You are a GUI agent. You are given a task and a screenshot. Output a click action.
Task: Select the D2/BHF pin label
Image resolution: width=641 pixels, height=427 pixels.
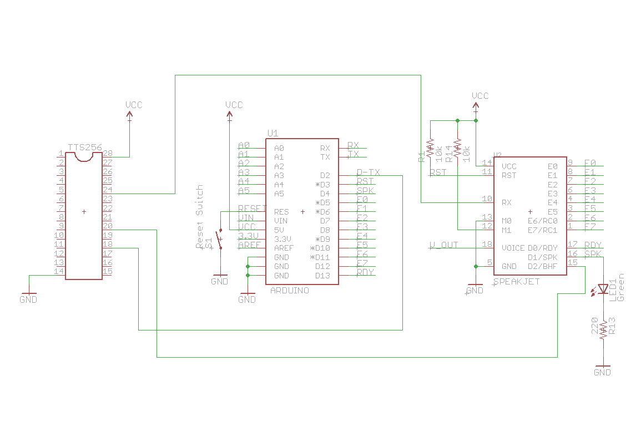542,266
